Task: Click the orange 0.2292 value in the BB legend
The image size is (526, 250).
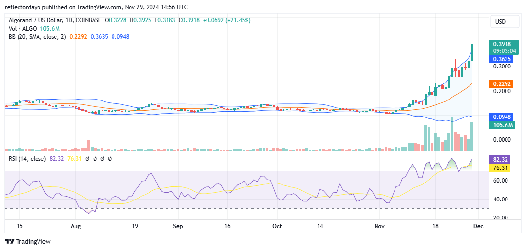Action: pos(77,37)
